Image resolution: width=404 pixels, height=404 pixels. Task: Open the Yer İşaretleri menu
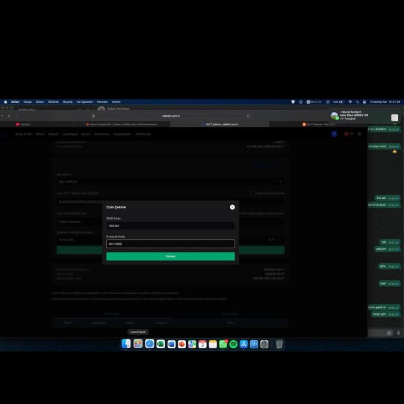pos(85,102)
